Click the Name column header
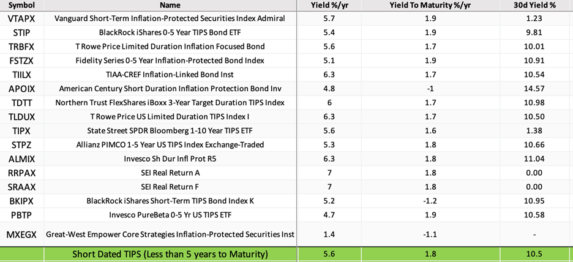Image resolution: width=573 pixels, height=262 pixels. (170, 6)
